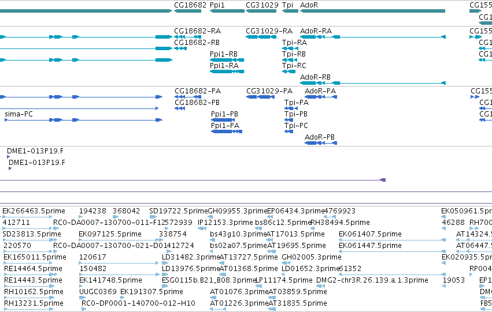Select EST EK061407.5prime
This screenshot has width=492, height=312.
click(392, 240)
